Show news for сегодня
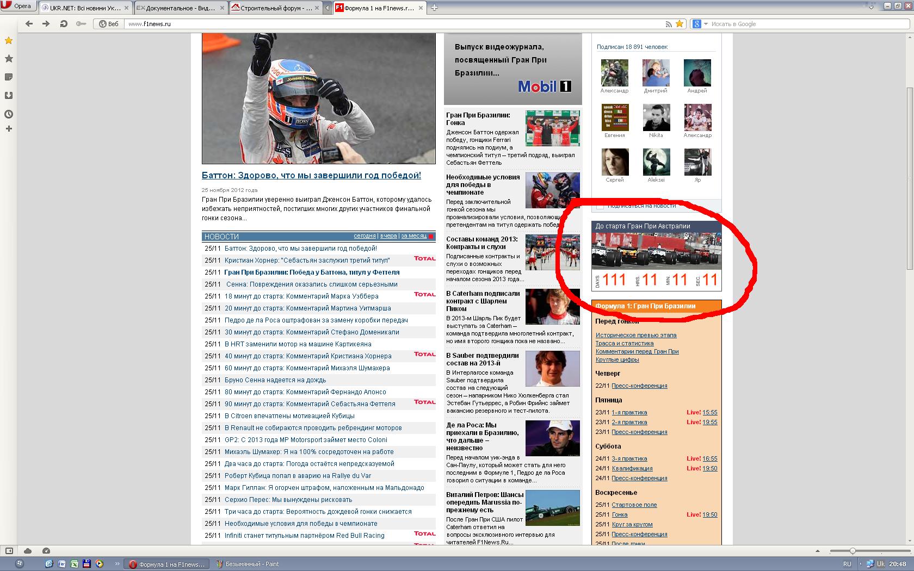Screen dimensions: 914x571 point(365,236)
